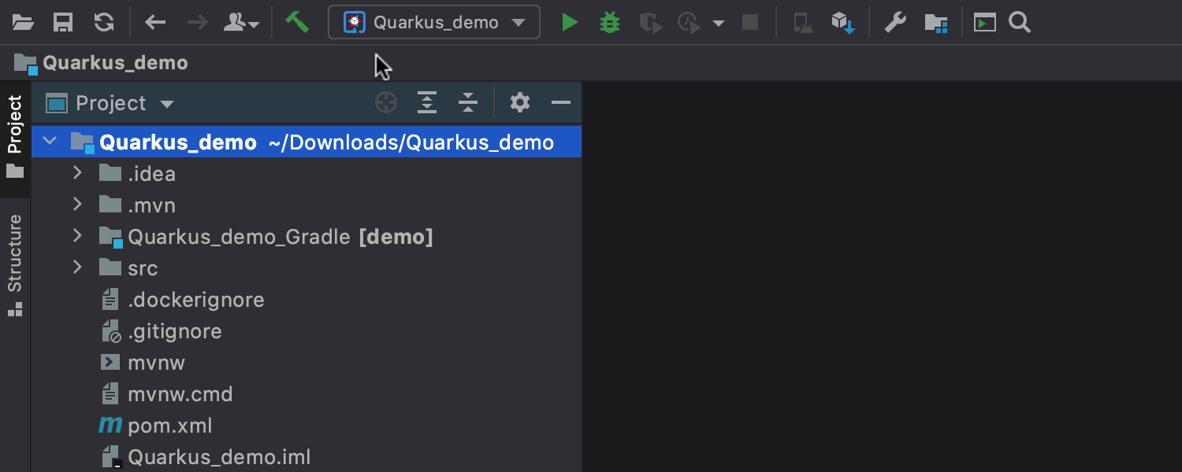Click the Locate opened file crosshair icon

[386, 103]
